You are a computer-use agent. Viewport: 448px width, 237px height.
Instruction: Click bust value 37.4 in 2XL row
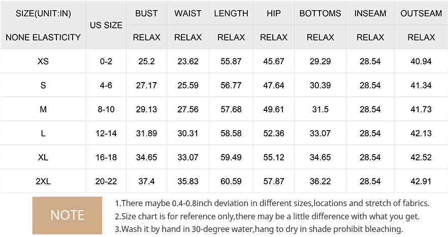coord(147,181)
